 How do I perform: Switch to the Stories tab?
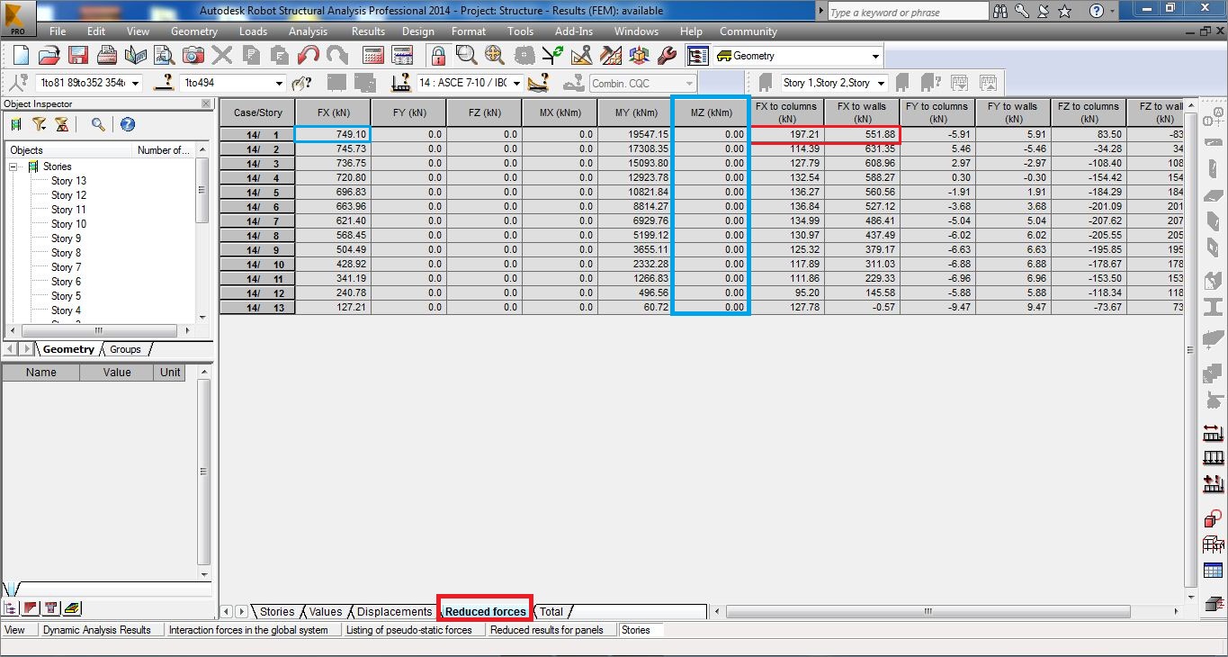click(277, 612)
